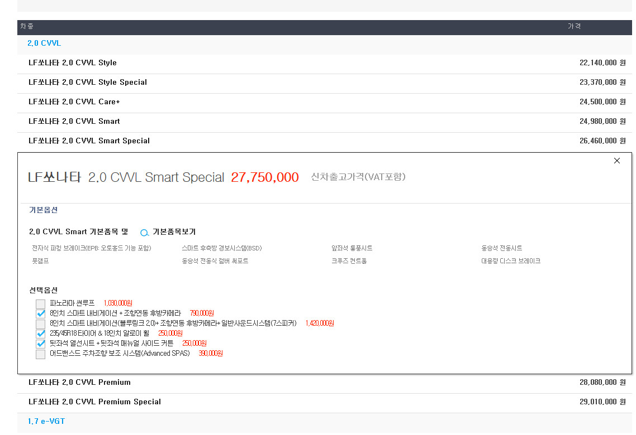This screenshot has width=636, height=435.
Task: Close the Smart Special detail panel
Action: pyautogui.click(x=616, y=161)
